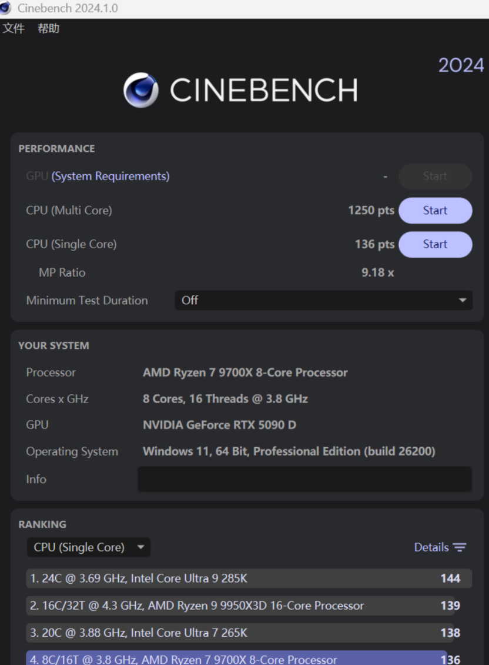Open the 文件 menu

[14, 28]
